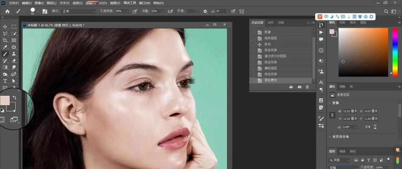Viewport: 402px width, 169px height.
Task: Create new snapshot with camera icon
Action: click(x=300, y=87)
